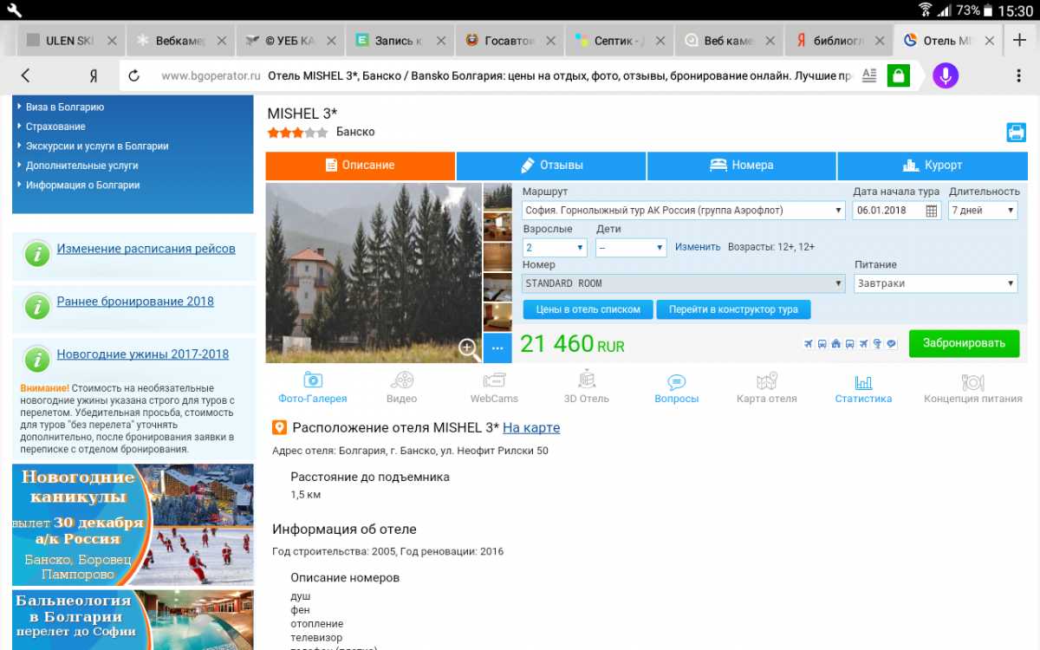Open Изменение расписания рейсов link

[x=146, y=249]
